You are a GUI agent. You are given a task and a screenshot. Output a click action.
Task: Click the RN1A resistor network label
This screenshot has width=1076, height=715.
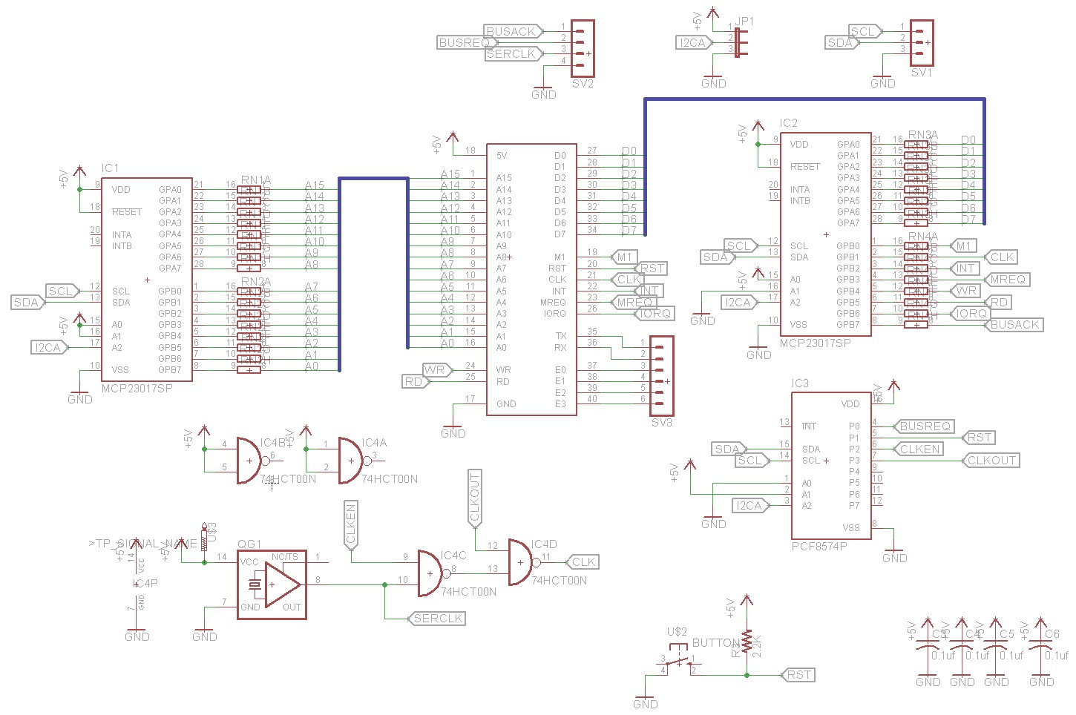256,180
